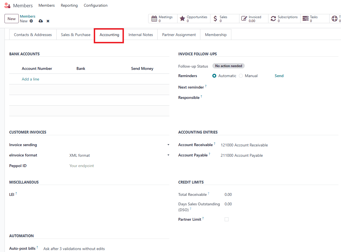
Task: Open the Partner Assignment tab
Action: pos(179,35)
